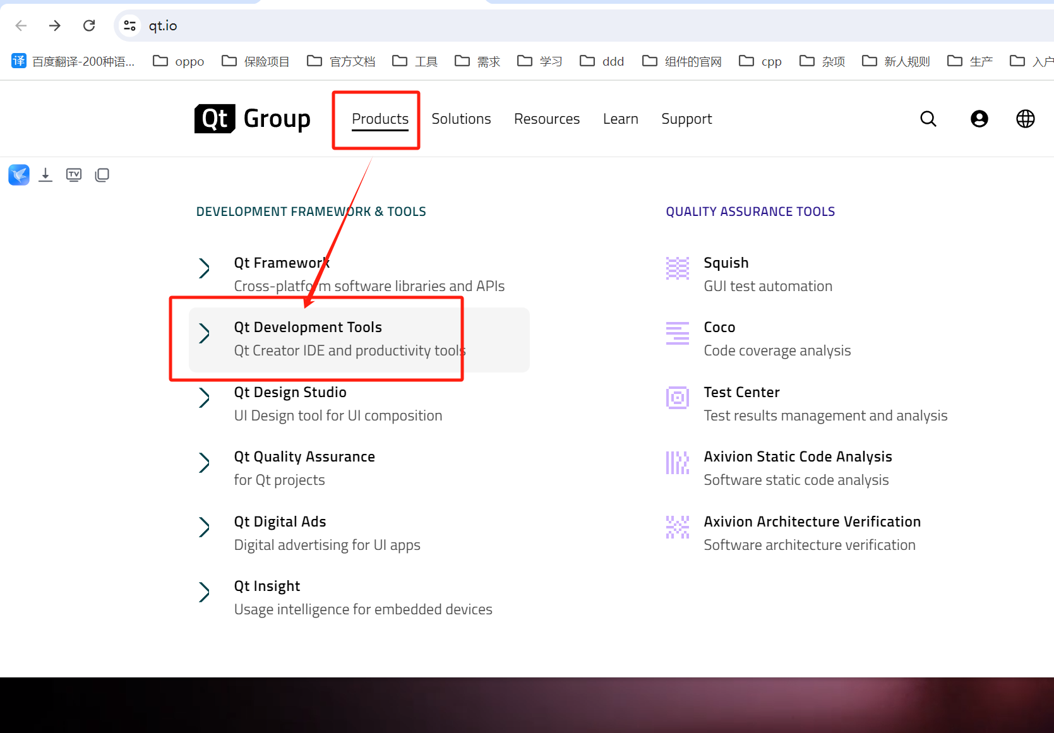
Task: Open the ddd bookmark folder
Action: click(x=602, y=61)
